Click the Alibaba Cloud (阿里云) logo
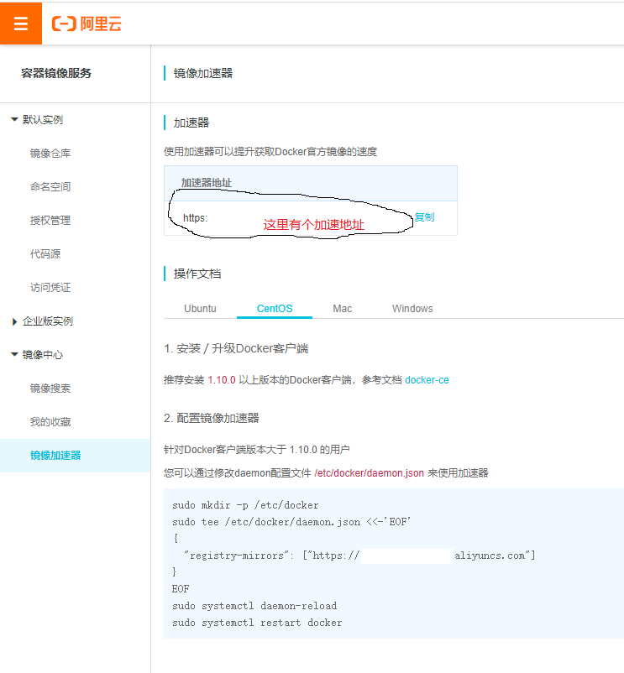624x673 pixels. coord(87,23)
